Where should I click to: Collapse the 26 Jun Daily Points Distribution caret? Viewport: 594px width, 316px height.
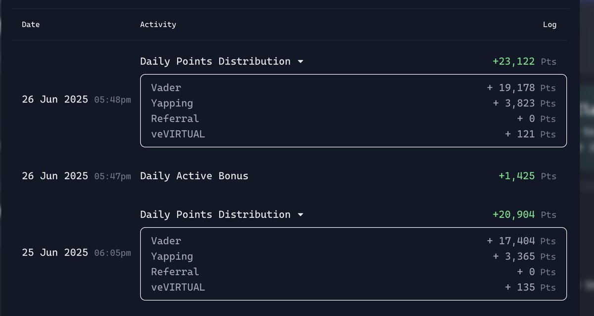(x=300, y=62)
